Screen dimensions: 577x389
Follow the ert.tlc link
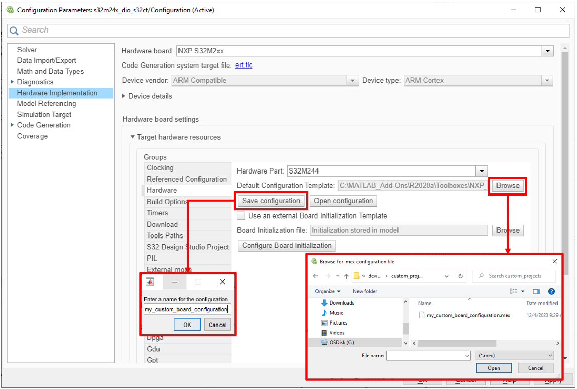pos(244,65)
